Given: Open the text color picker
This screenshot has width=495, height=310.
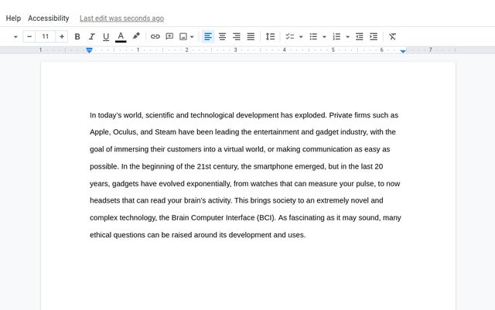Looking at the screenshot, I should [121, 36].
